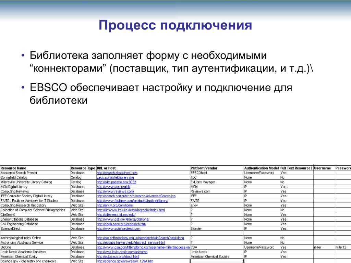
Task: Click the 'American Chemical Society' vendor cell
Action: tap(217, 256)
